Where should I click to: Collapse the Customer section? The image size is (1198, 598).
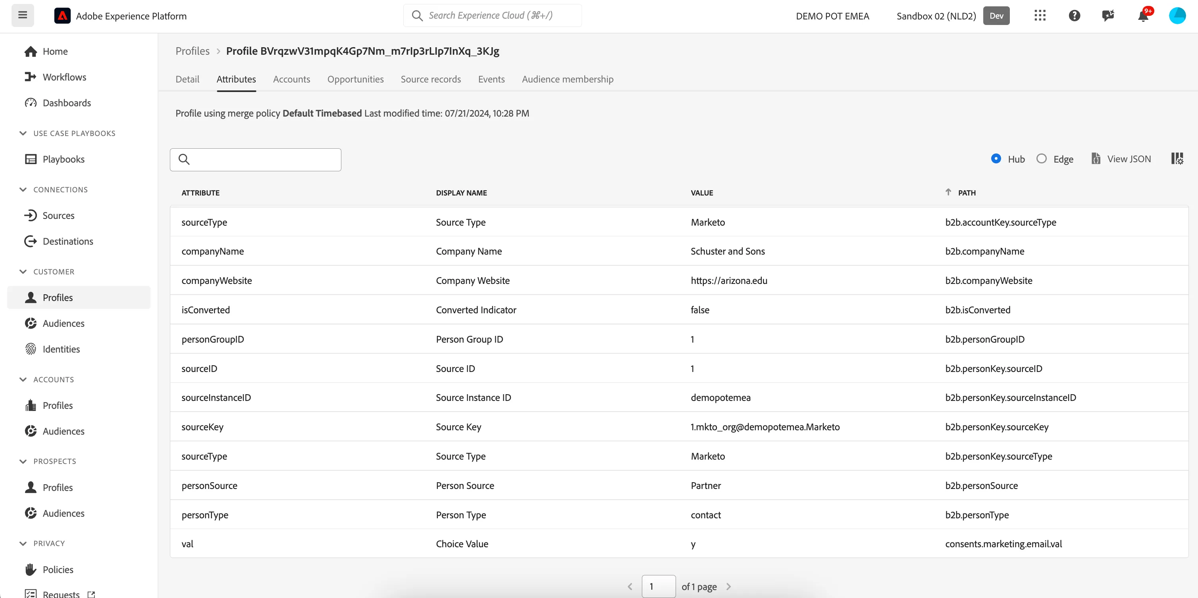[23, 272]
